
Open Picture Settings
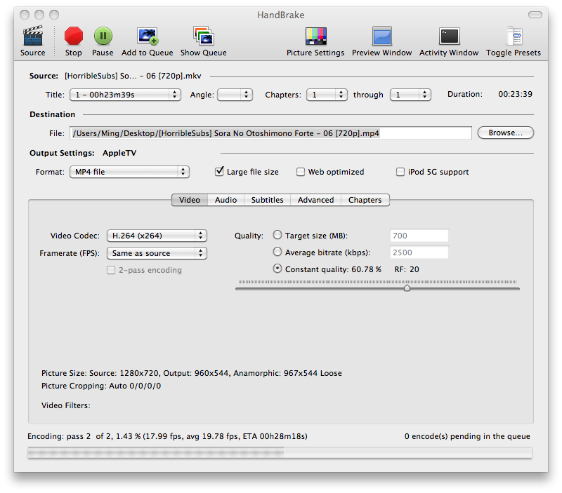click(x=315, y=36)
